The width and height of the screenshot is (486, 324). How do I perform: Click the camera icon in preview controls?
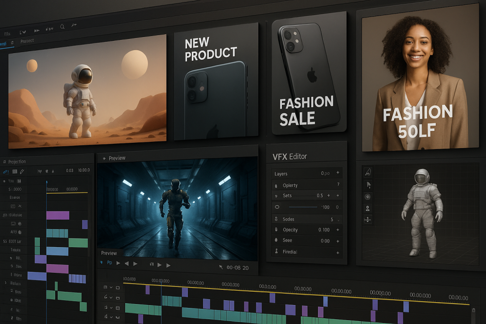(151, 264)
